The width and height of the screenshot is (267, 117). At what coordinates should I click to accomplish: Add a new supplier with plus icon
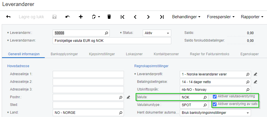click(x=81, y=17)
